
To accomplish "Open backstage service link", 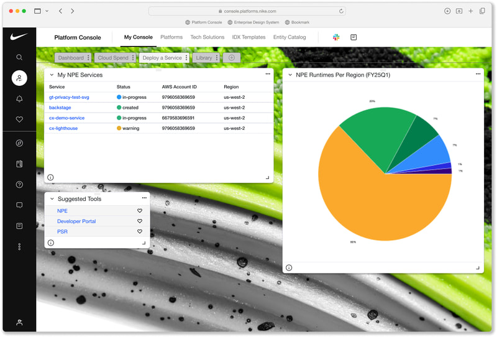I will [x=60, y=108].
